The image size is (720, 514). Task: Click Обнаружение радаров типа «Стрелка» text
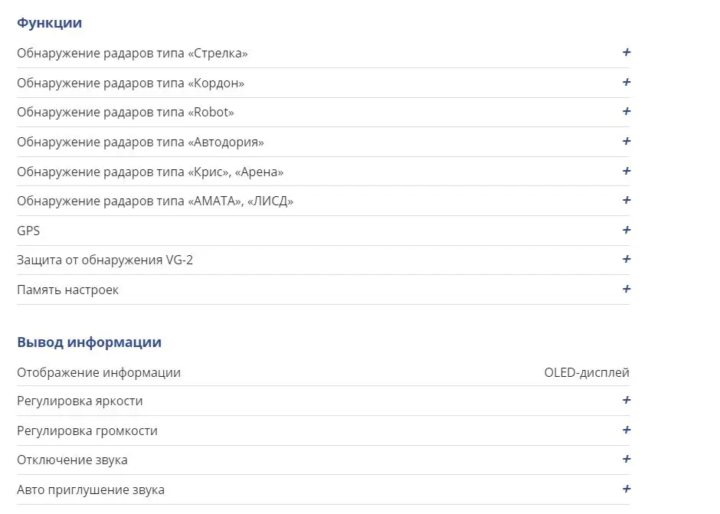132,54
